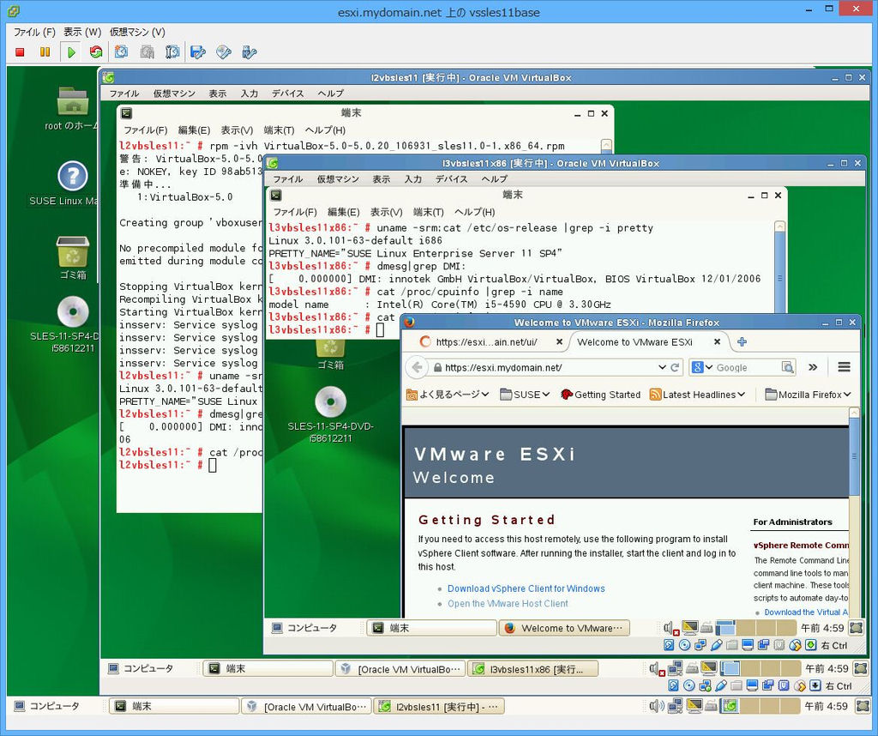The width and height of the screenshot is (878, 736).
Task: Expand the Latest Headlines feed dropdown
Action: pyautogui.click(x=697, y=395)
